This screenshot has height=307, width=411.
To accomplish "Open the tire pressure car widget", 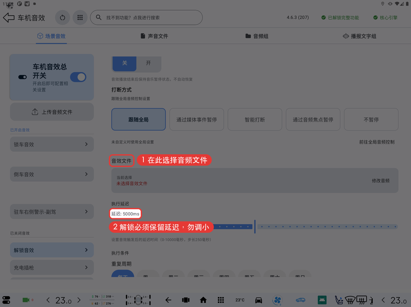I will click(139, 300).
